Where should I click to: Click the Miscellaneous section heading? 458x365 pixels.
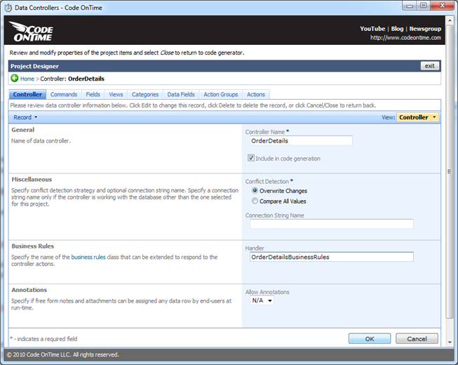tap(32, 180)
